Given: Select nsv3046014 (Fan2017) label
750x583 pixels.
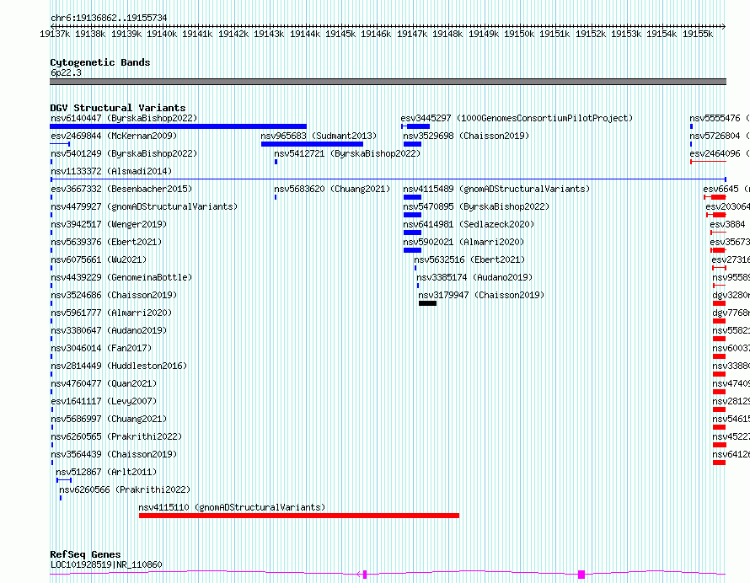Looking at the screenshot, I should [x=101, y=348].
